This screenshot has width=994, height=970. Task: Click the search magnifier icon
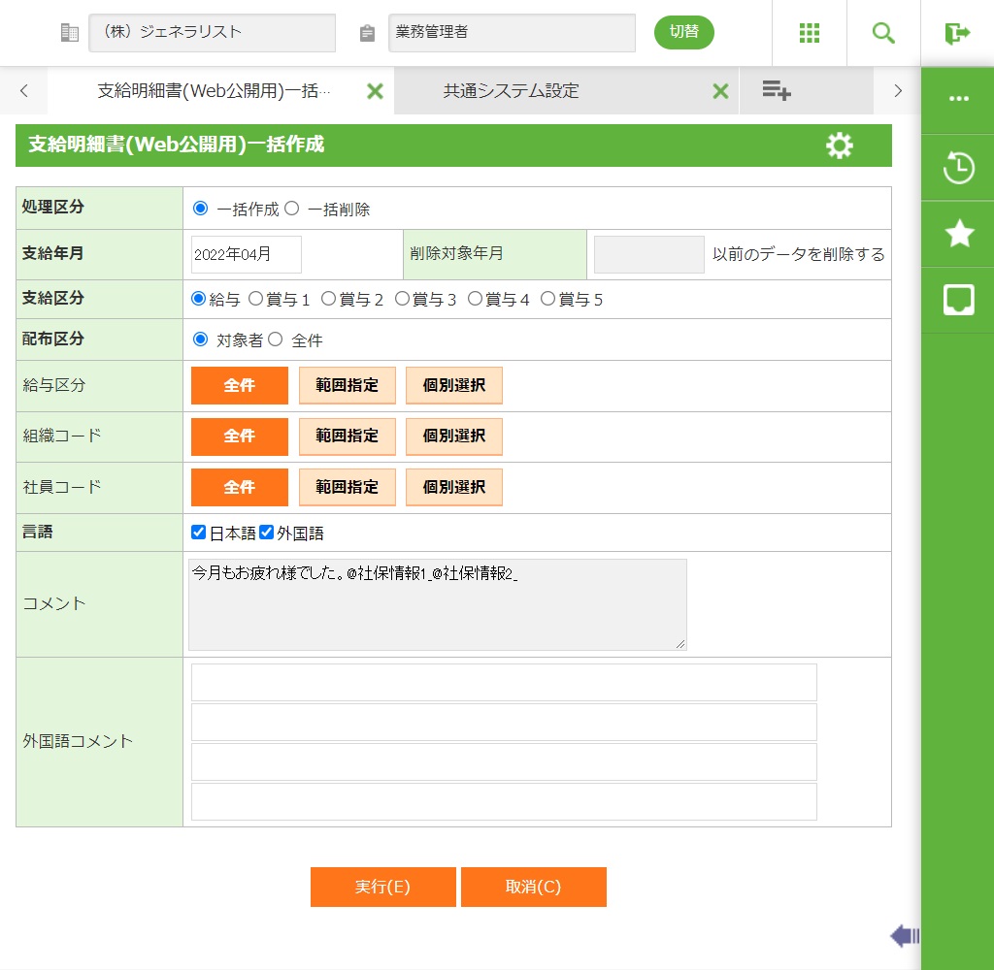(x=883, y=33)
